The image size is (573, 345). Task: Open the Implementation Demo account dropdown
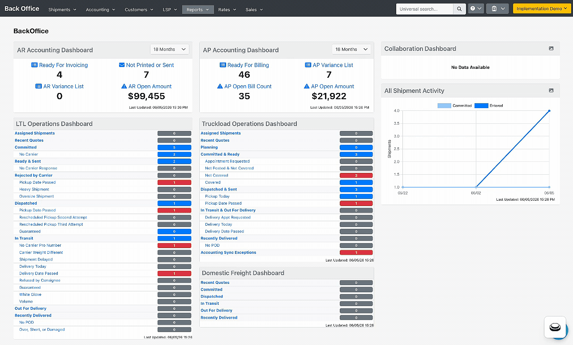point(542,9)
